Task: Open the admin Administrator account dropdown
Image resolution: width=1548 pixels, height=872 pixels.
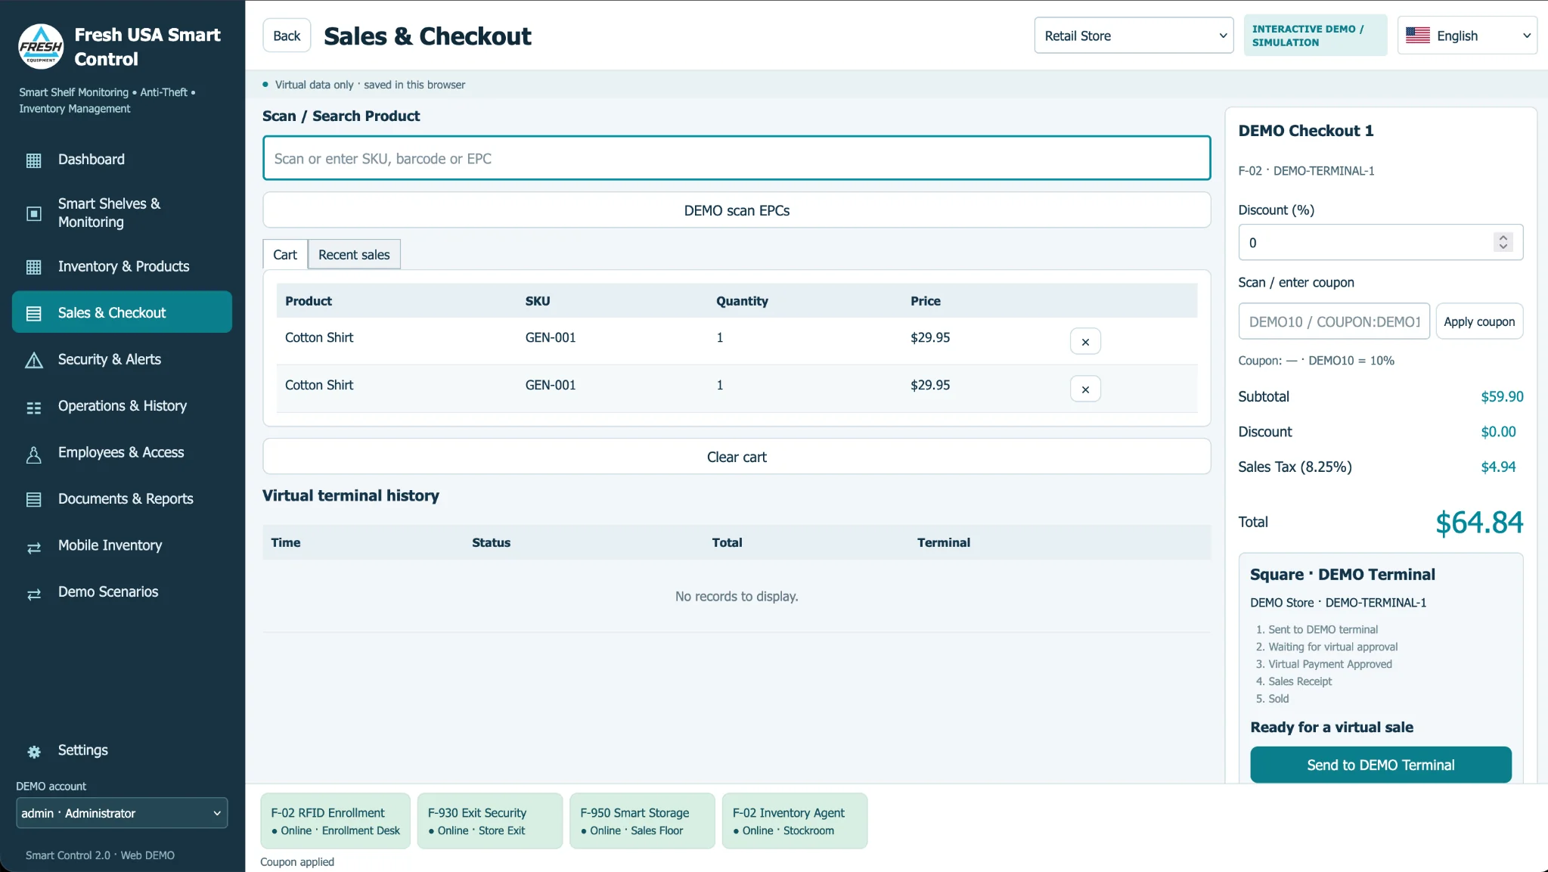Action: click(122, 813)
